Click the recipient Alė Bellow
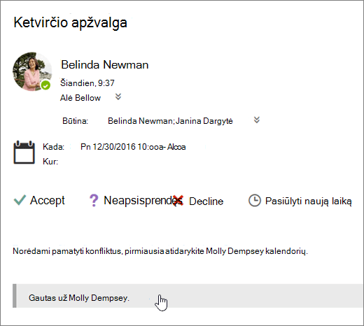This screenshot has width=364, height=326. pos(80,98)
